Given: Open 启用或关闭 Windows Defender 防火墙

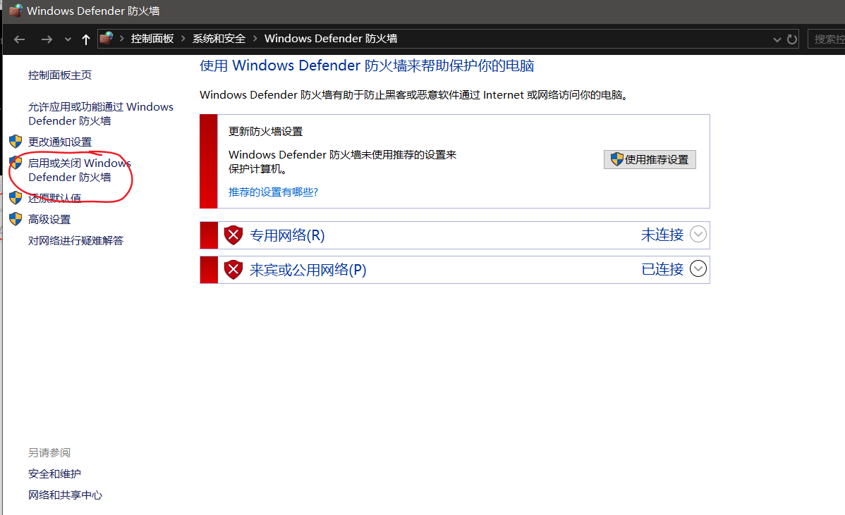Looking at the screenshot, I should (80, 170).
